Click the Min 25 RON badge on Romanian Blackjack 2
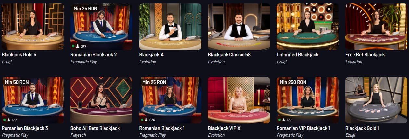409x139 pixels. pyautogui.click(x=85, y=8)
